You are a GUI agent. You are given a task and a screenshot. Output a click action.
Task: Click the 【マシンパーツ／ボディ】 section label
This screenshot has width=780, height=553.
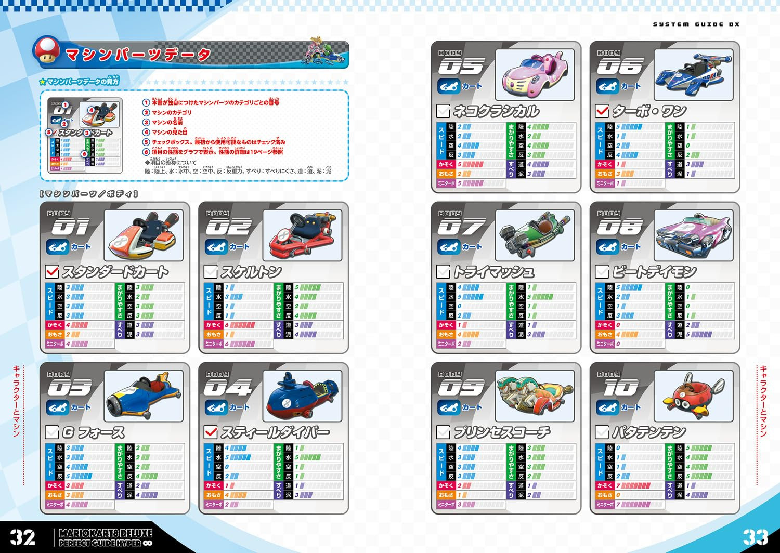point(88,194)
